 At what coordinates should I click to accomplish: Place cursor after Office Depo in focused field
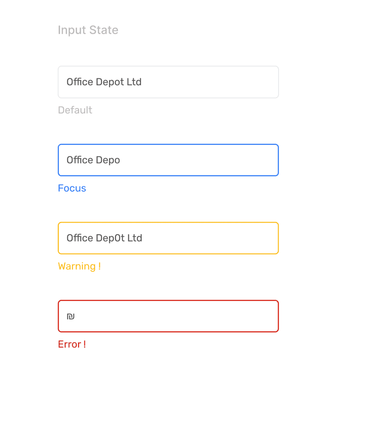[x=121, y=160]
